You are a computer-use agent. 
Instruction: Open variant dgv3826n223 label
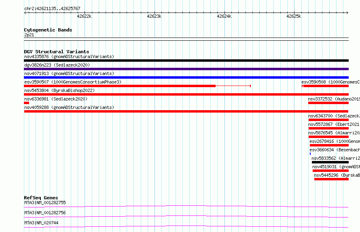[57, 65]
